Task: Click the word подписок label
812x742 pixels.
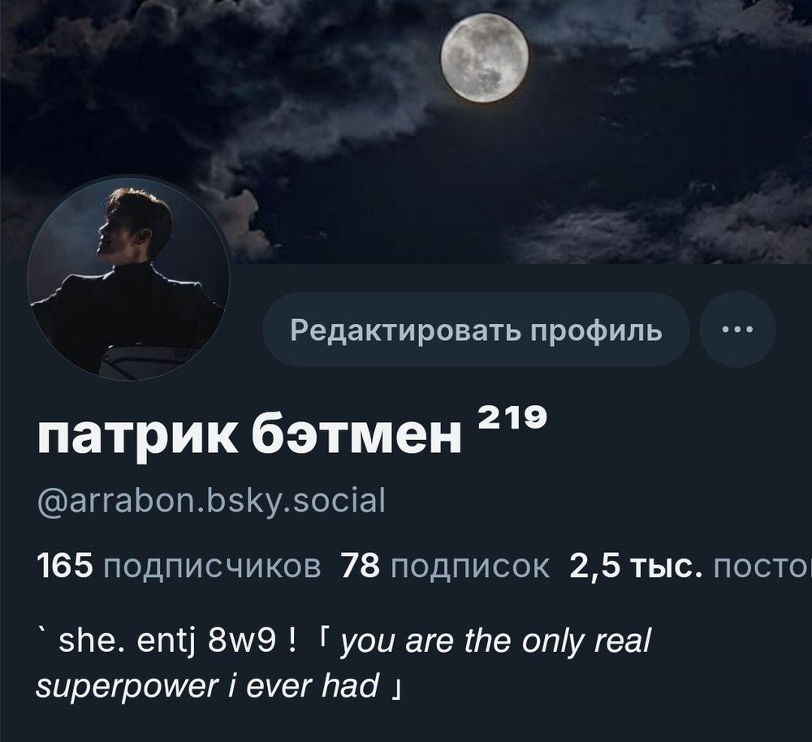Action: [470, 567]
